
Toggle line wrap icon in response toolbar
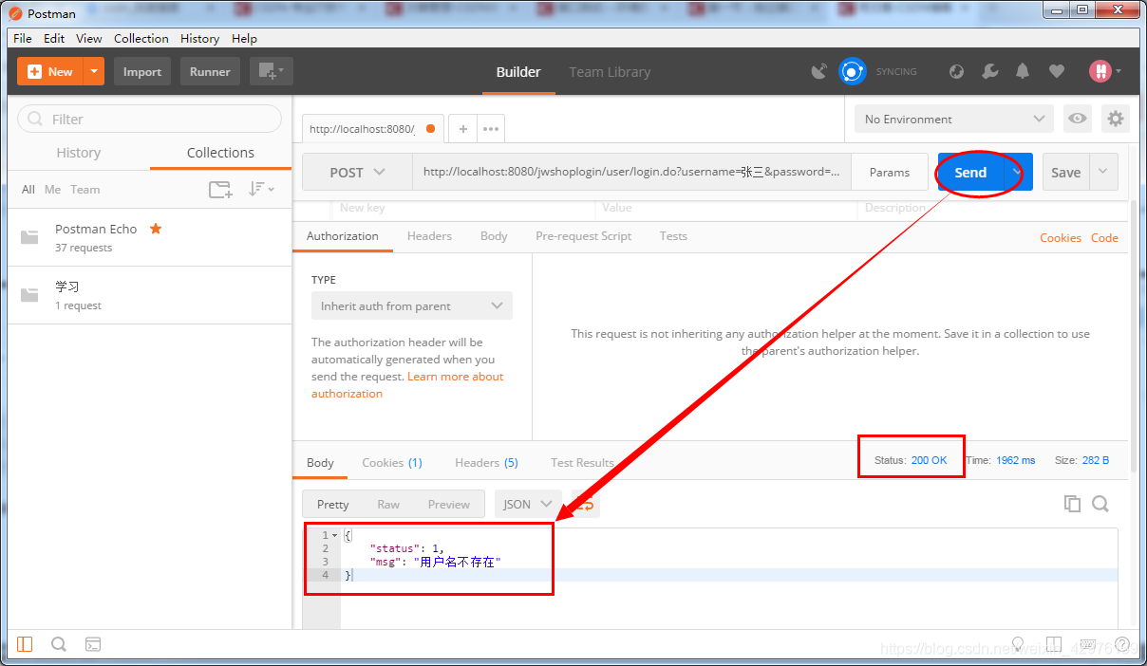click(585, 505)
